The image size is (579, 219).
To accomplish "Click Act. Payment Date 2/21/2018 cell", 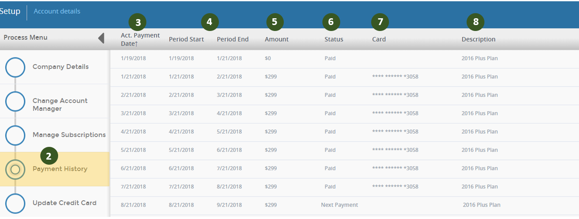I will [x=133, y=95].
